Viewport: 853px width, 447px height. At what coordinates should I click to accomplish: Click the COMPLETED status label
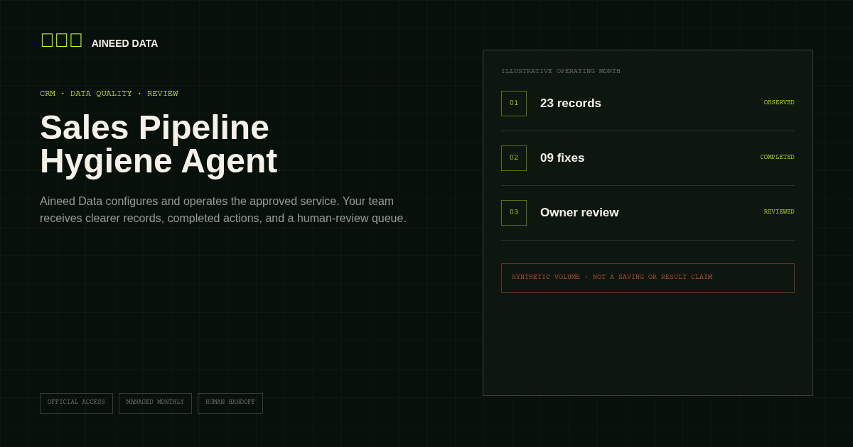point(778,158)
